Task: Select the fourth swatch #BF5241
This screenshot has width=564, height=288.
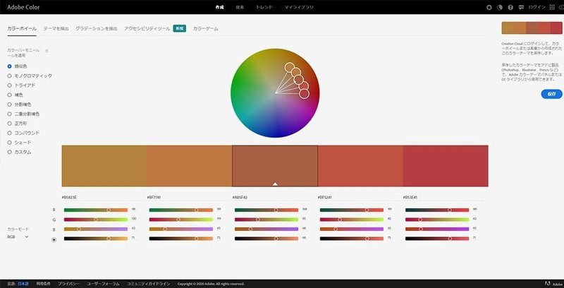Action: (360, 166)
